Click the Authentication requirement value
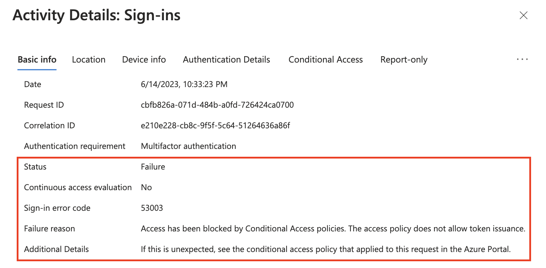This screenshot has height=268, width=546. 188,146
